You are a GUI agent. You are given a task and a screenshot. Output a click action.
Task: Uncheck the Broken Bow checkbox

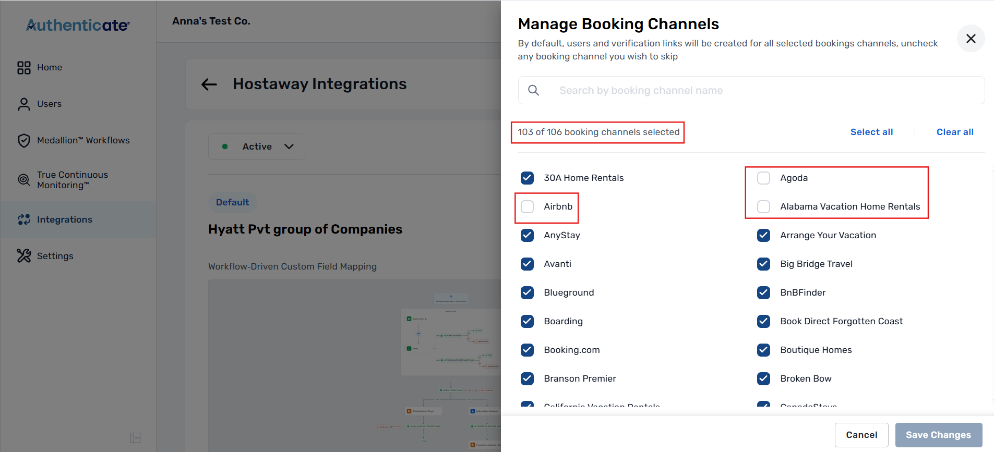coord(763,378)
